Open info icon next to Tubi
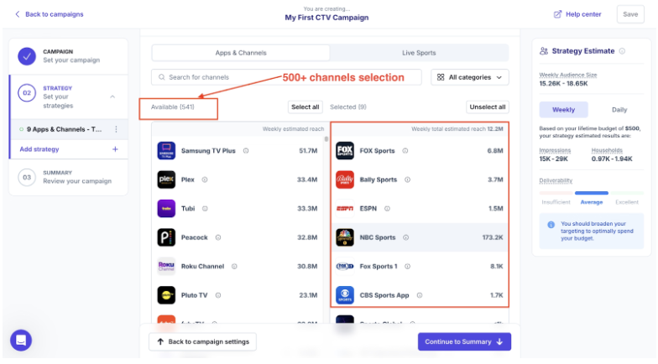This screenshot has height=364, width=658. tap(205, 208)
